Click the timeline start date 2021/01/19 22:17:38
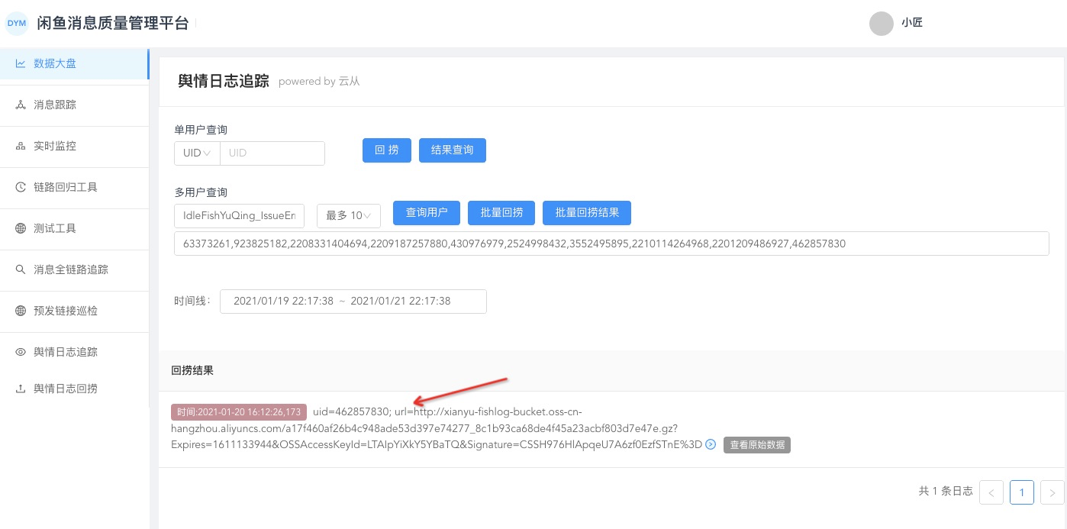This screenshot has width=1067, height=529. click(x=283, y=301)
